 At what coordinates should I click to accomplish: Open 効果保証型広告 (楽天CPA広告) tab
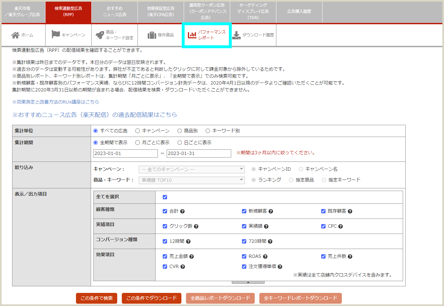(161, 12)
